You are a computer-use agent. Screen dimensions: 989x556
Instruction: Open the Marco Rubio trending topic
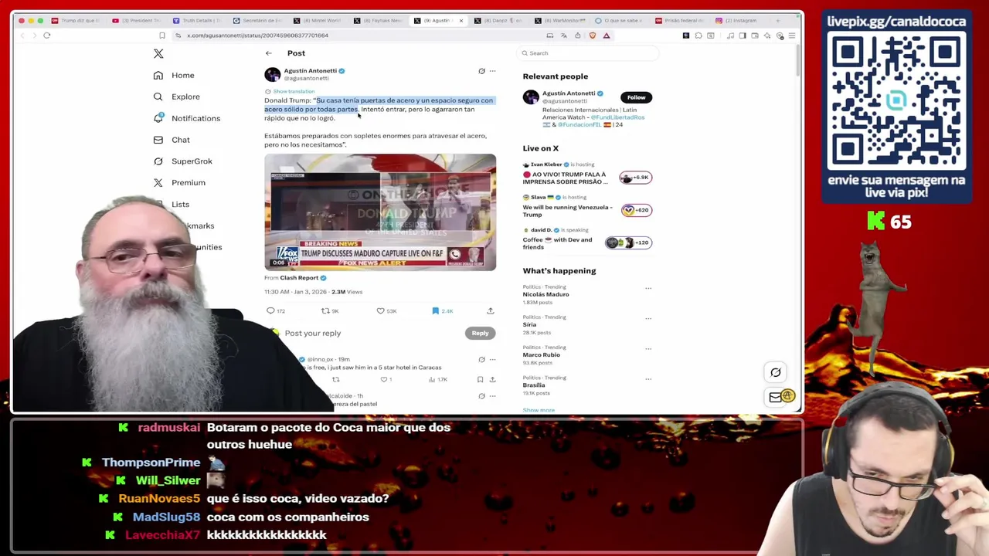click(541, 355)
